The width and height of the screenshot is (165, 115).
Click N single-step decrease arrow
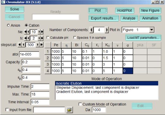point(28,38)
